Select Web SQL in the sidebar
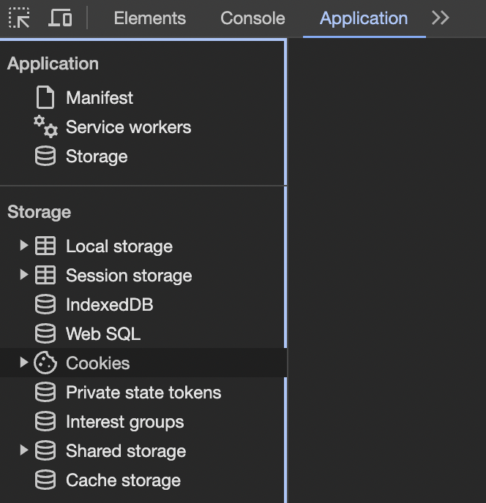 coord(143,333)
